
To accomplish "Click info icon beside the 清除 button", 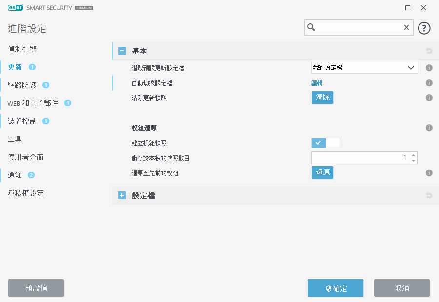I will click(x=429, y=98).
